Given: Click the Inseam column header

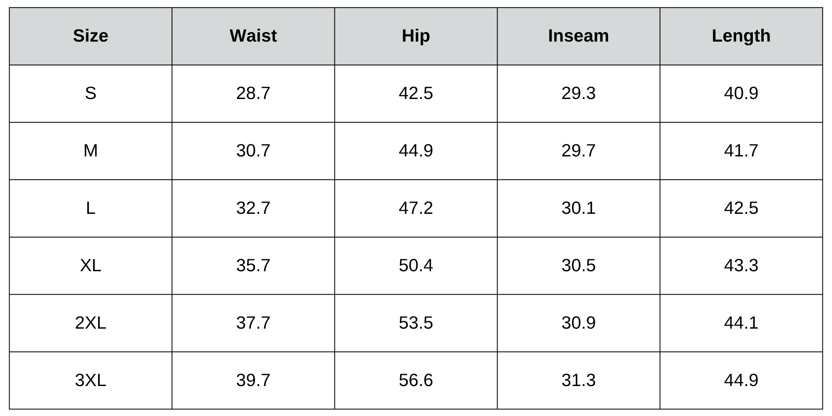Looking at the screenshot, I should click(578, 36).
